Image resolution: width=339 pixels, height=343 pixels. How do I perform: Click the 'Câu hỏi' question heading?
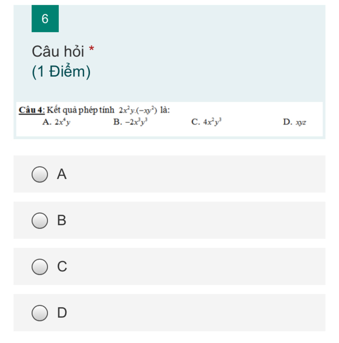[58, 51]
